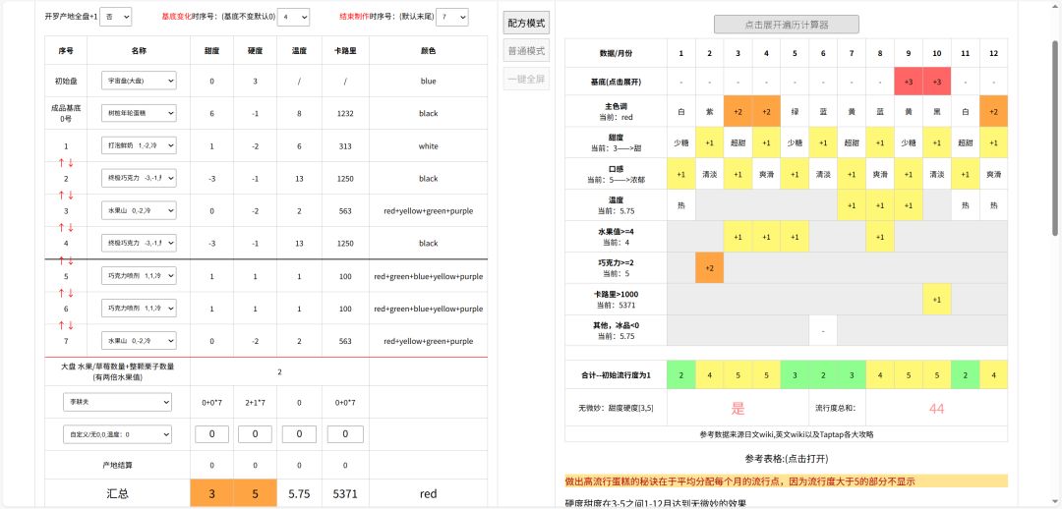1062x509 pixels.
Task: Switch to 配方模式
Action: [526, 24]
